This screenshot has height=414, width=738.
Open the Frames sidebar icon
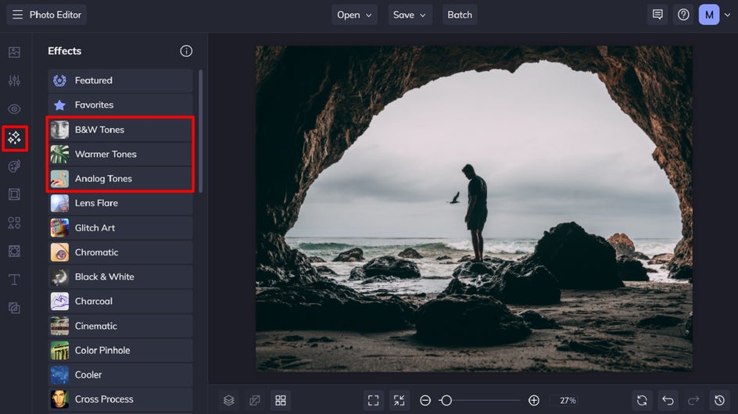point(14,195)
